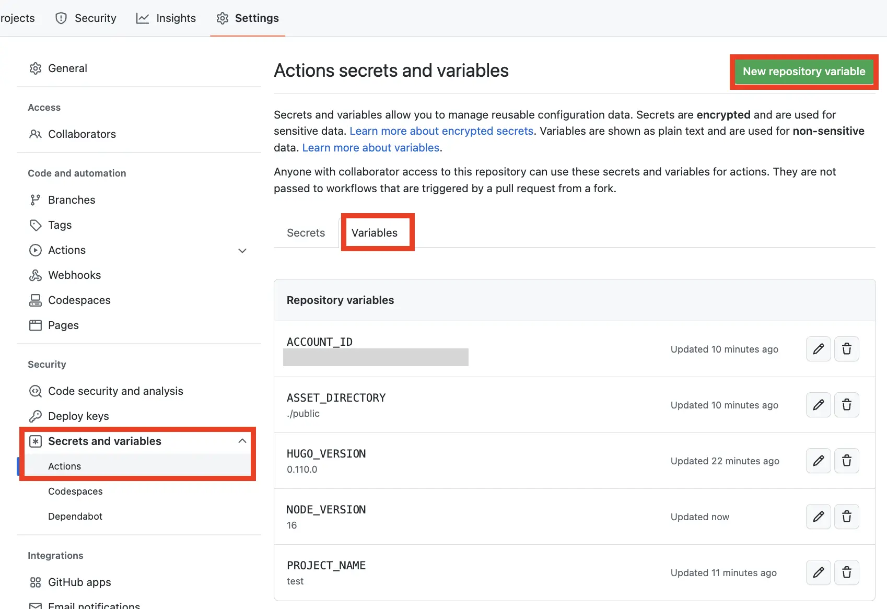The width and height of the screenshot is (887, 609).
Task: Expand the Actions sidebar menu
Action: [242, 251]
